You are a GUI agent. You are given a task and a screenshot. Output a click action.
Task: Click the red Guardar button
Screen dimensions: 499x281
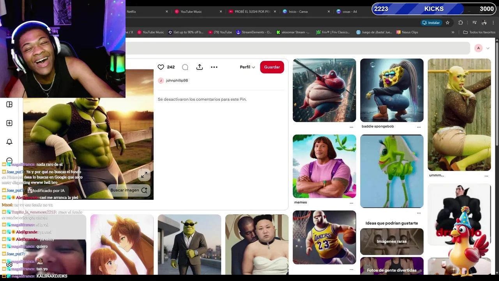272,67
